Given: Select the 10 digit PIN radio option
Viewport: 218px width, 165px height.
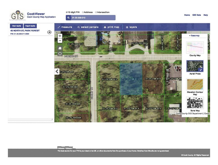Looking at the screenshot, I should click(67, 12).
